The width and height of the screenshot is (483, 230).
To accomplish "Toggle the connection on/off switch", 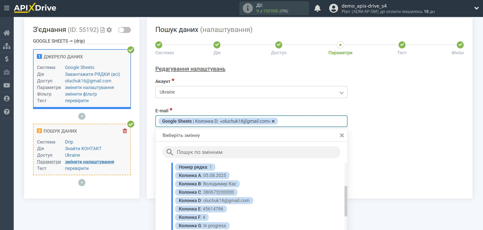I will click(x=125, y=30).
